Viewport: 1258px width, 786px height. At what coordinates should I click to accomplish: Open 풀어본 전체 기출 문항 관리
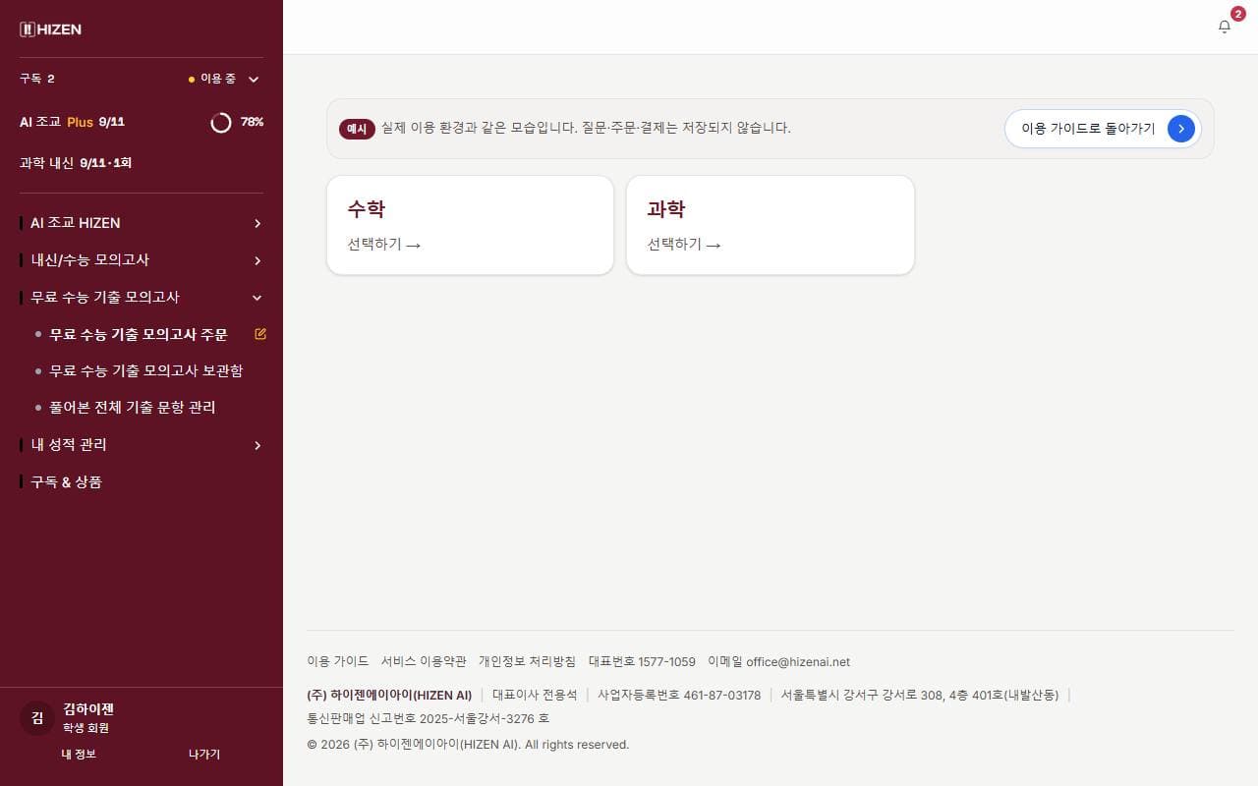[x=133, y=407]
